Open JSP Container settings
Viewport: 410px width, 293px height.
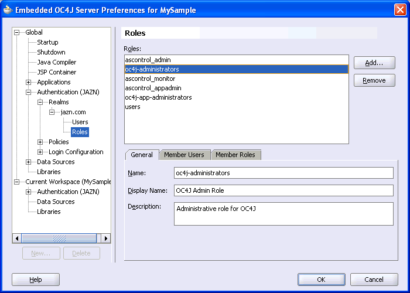click(x=57, y=72)
